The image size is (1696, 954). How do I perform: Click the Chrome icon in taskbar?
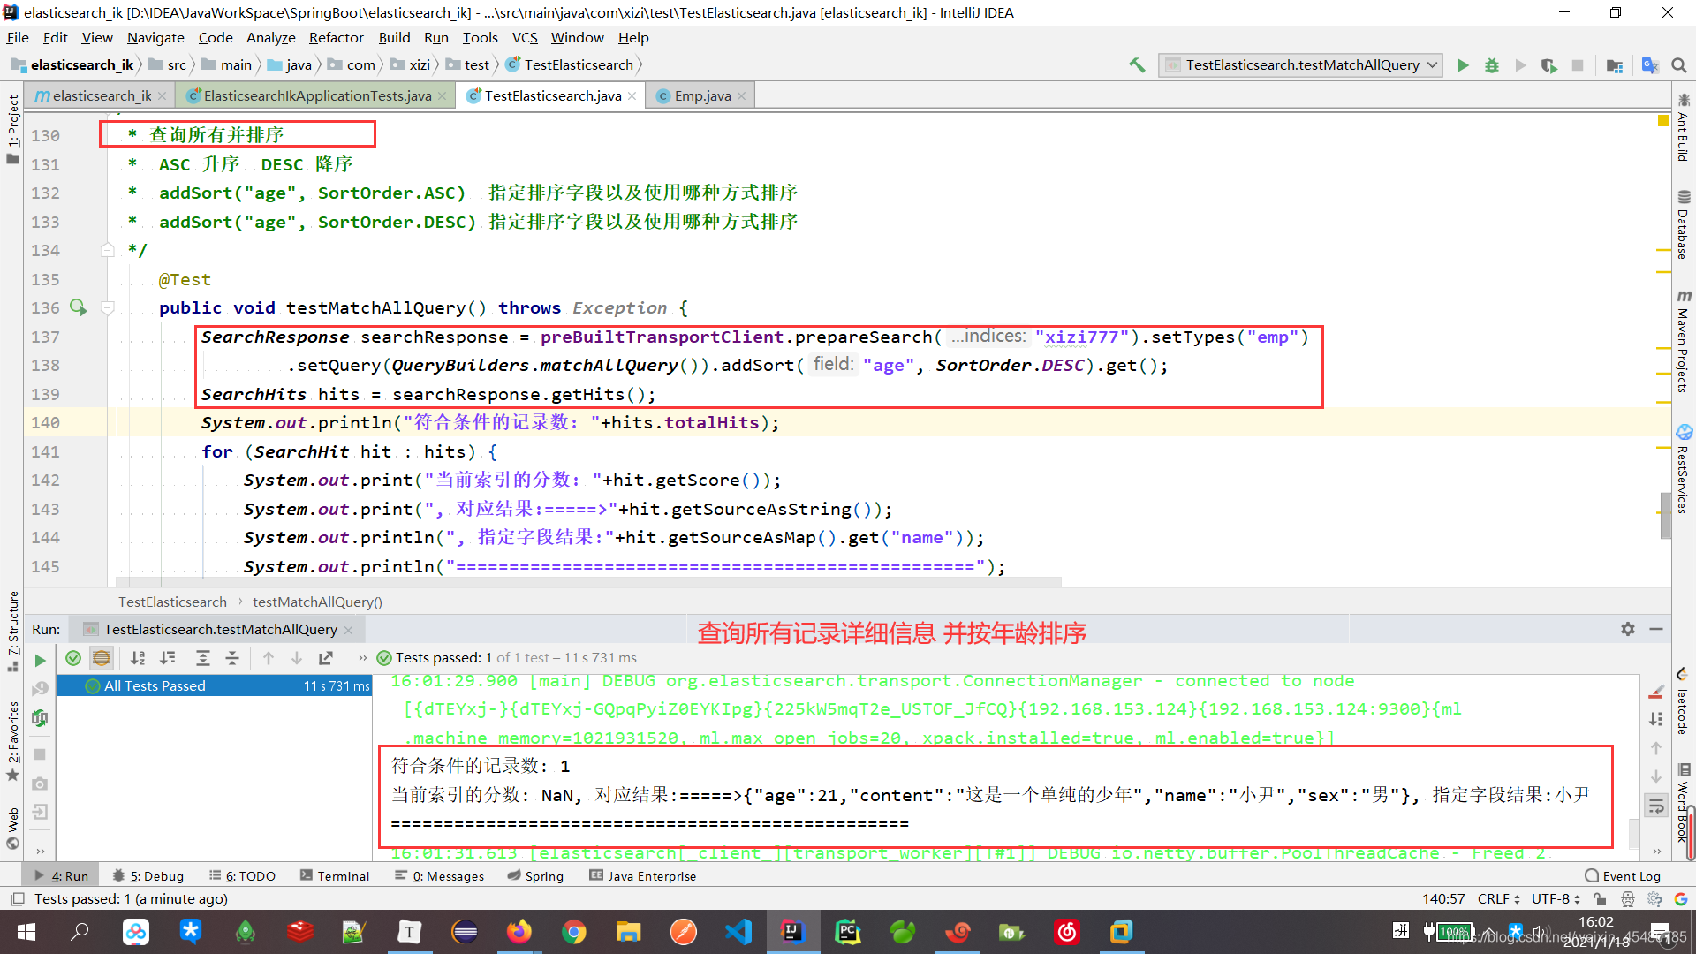[x=574, y=931]
